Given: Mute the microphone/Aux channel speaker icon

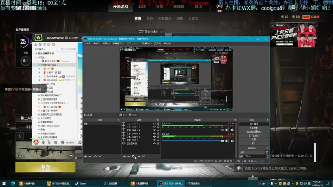Looking at the screenshot, I should [x=227, y=130].
